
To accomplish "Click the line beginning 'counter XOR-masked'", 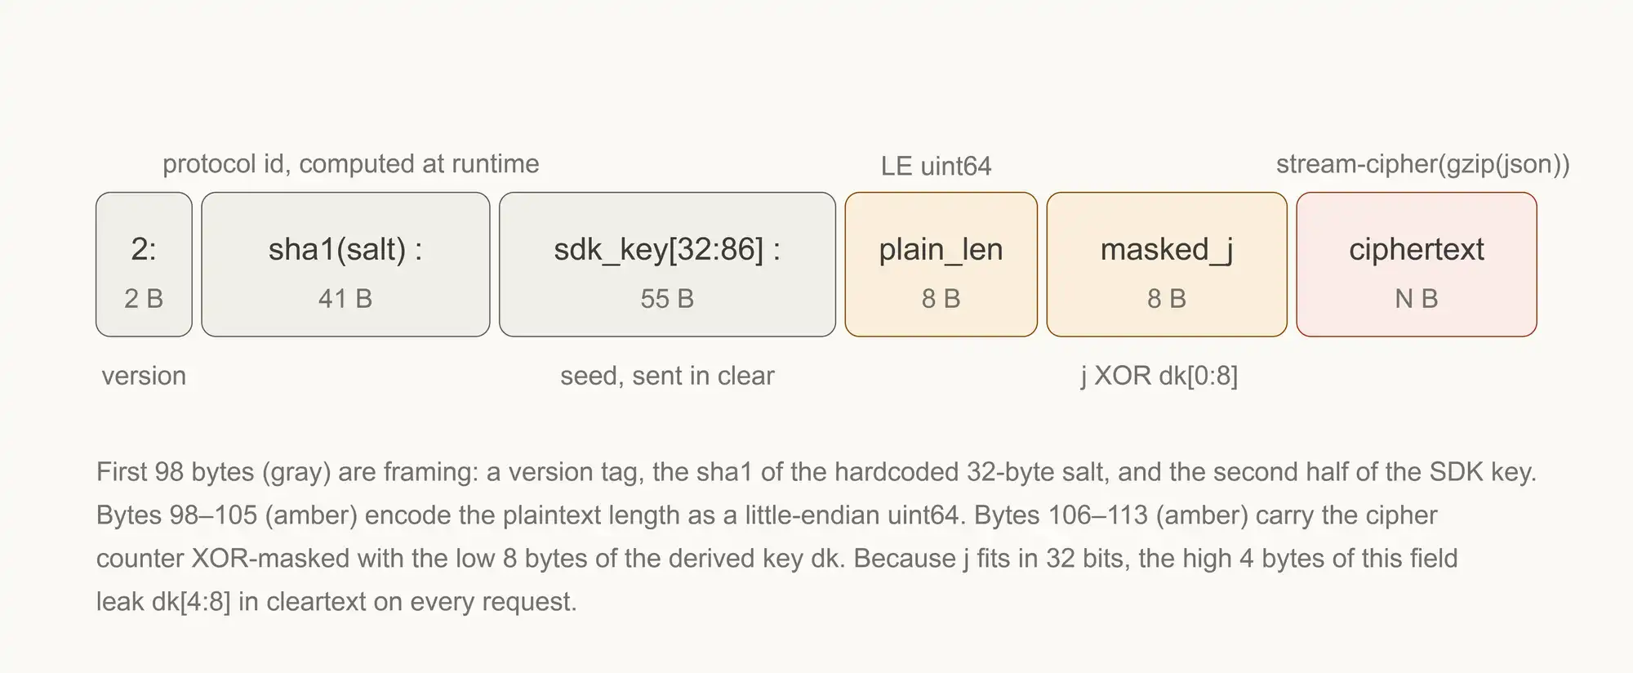I will 776,559.
